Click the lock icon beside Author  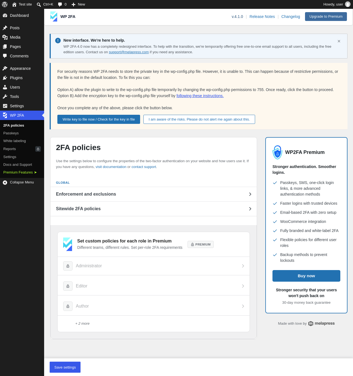click(x=68, y=306)
